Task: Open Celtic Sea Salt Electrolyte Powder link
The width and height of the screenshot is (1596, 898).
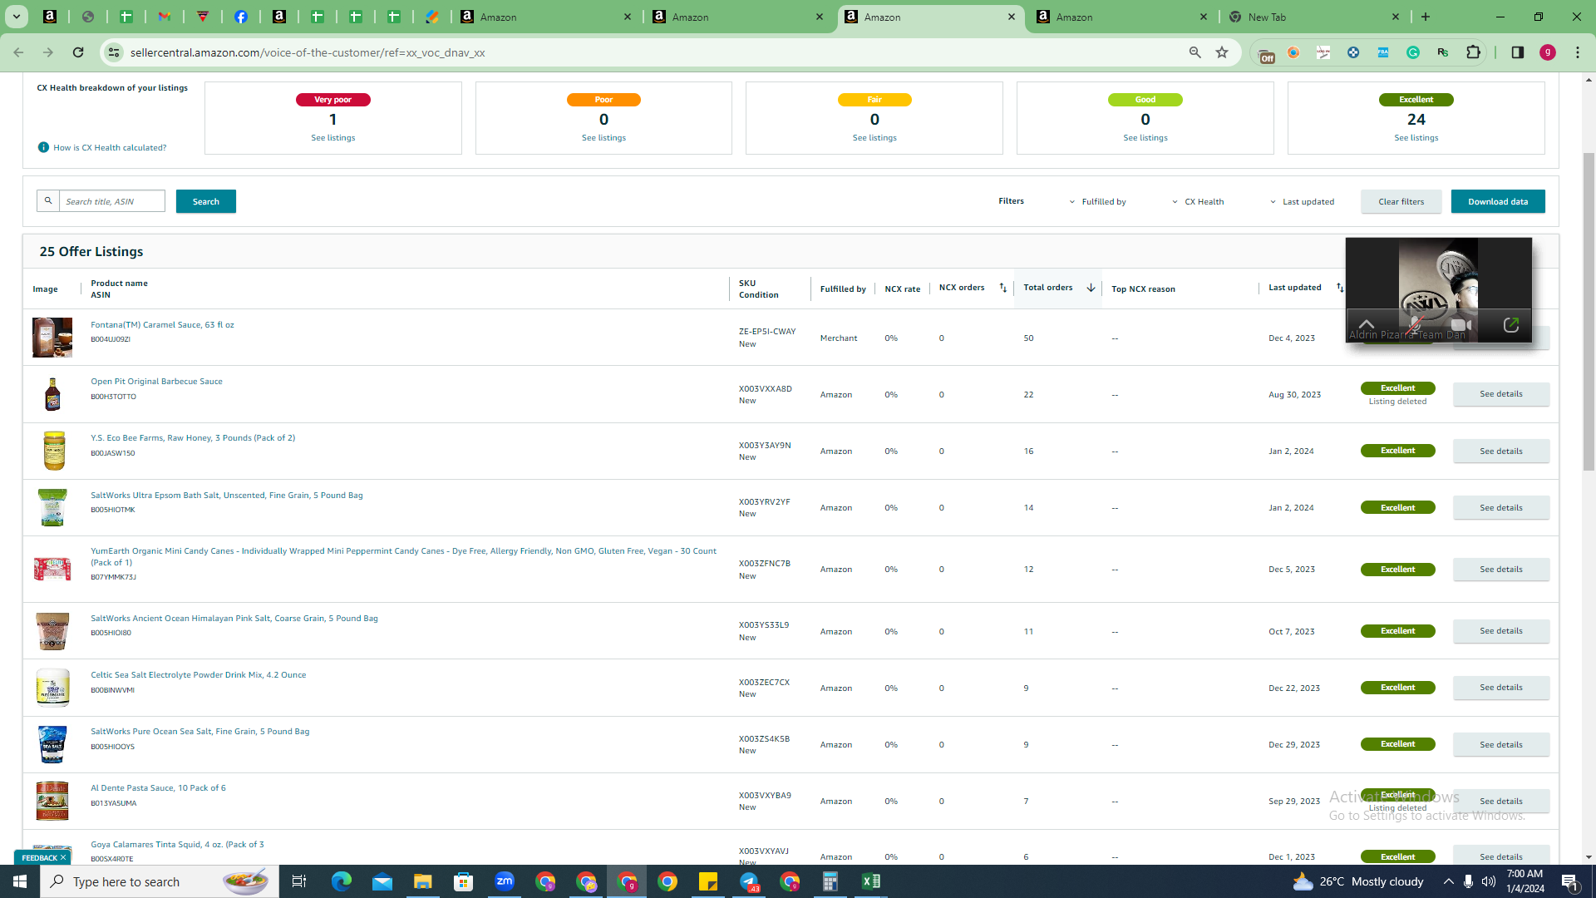Action: [x=199, y=675]
